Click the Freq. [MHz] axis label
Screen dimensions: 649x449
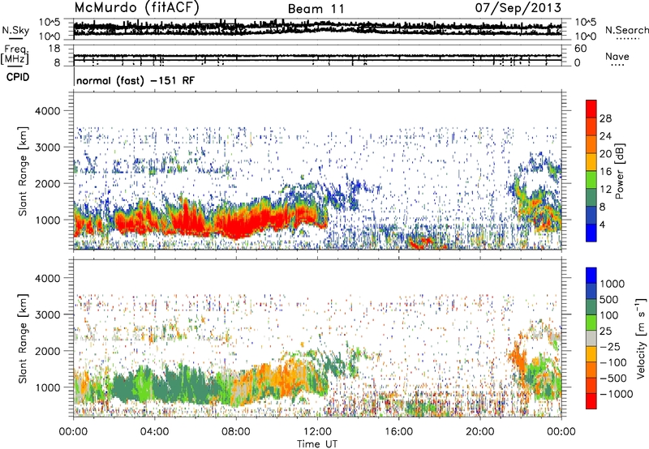(15, 55)
